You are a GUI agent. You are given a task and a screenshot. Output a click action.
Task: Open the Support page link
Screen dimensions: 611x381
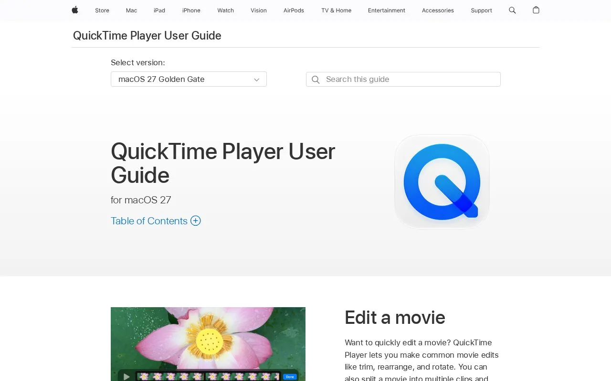pyautogui.click(x=481, y=10)
